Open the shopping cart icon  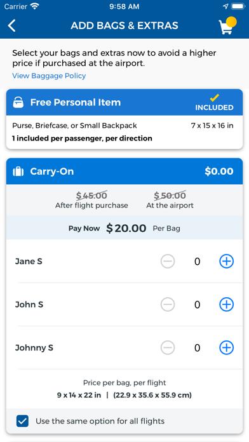coord(227,25)
